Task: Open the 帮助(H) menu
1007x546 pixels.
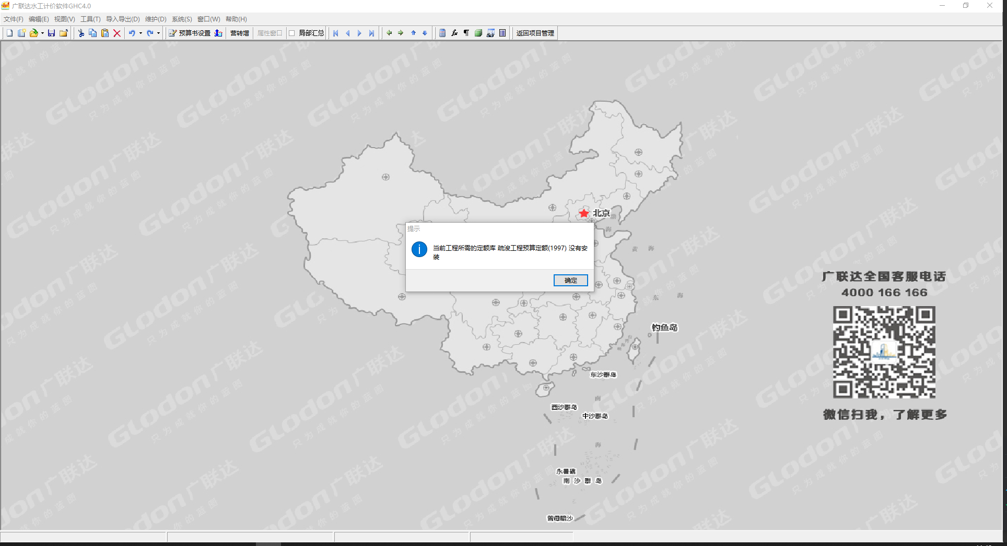Action: (236, 19)
